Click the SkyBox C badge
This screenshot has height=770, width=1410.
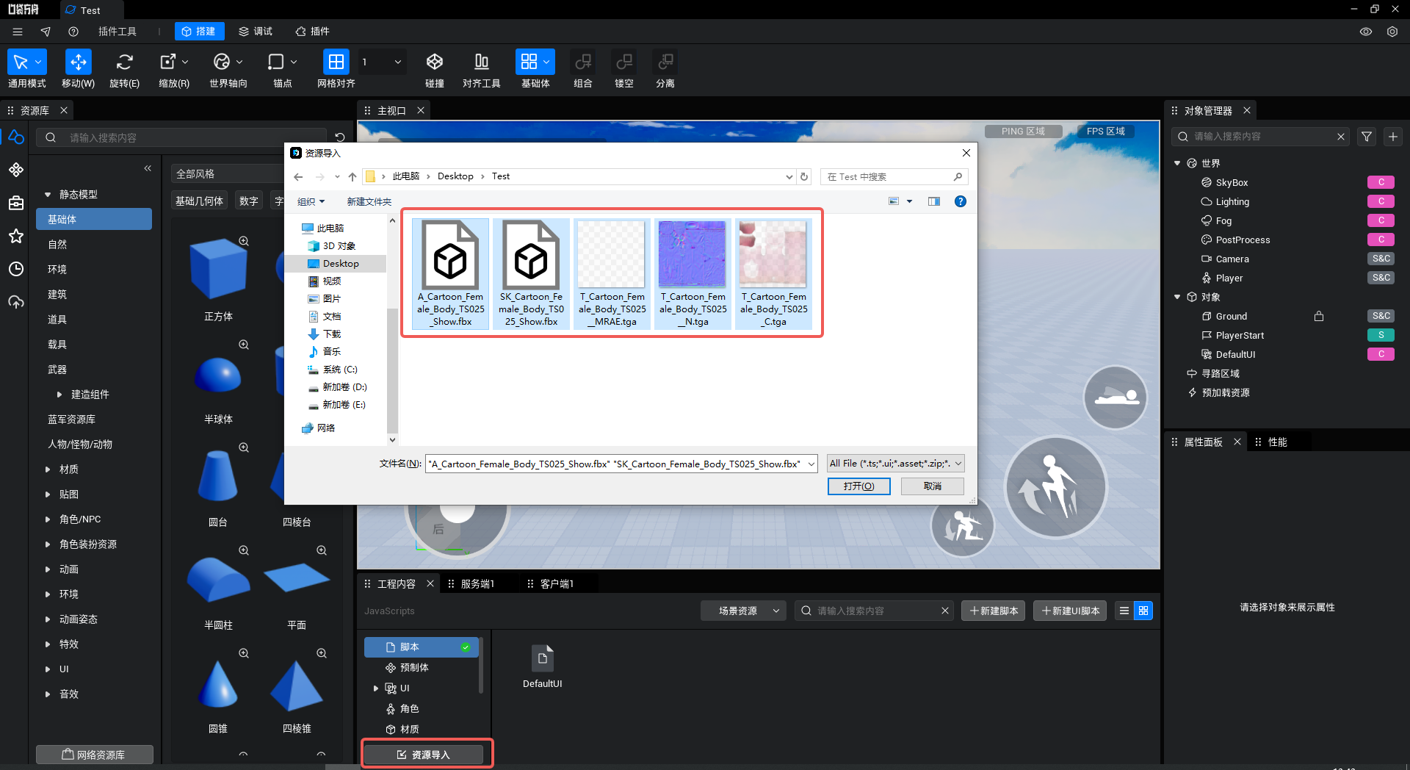1381,182
